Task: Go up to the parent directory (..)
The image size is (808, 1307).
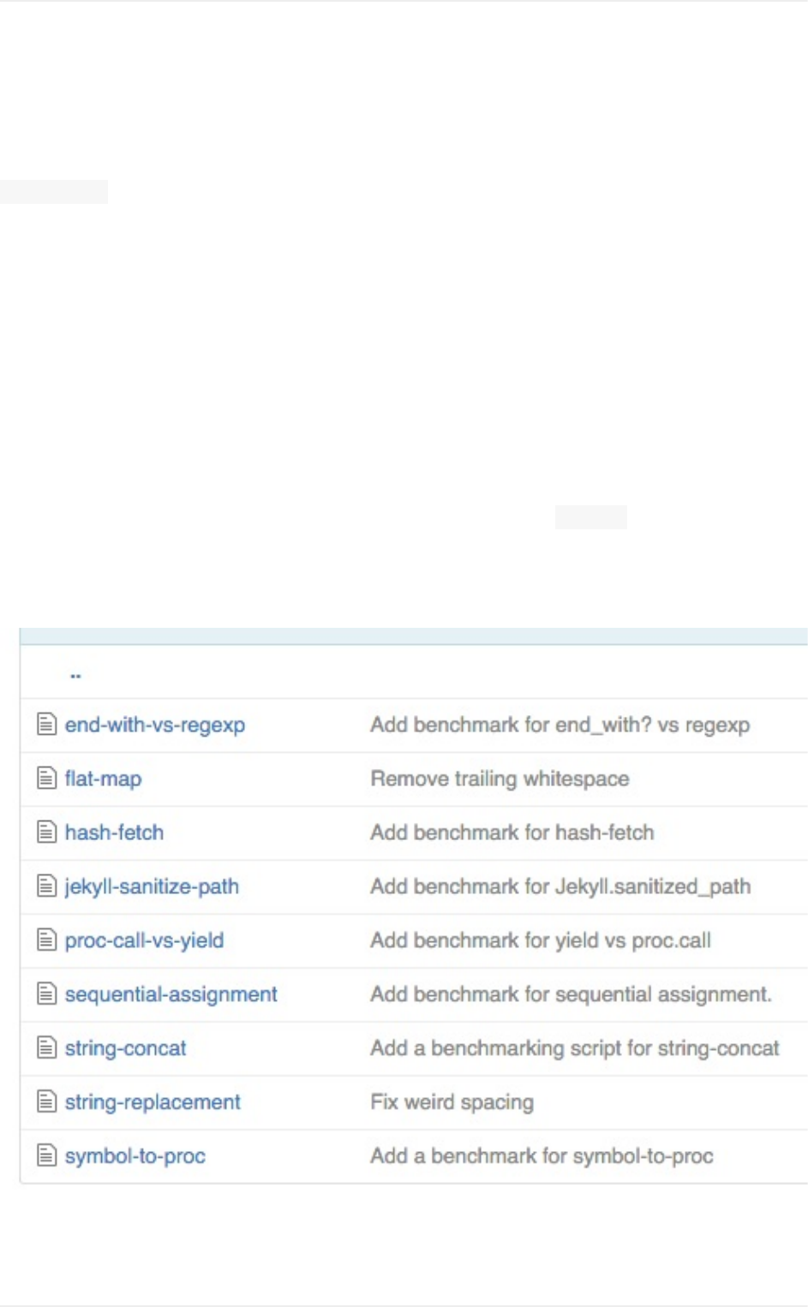Action: point(75,676)
